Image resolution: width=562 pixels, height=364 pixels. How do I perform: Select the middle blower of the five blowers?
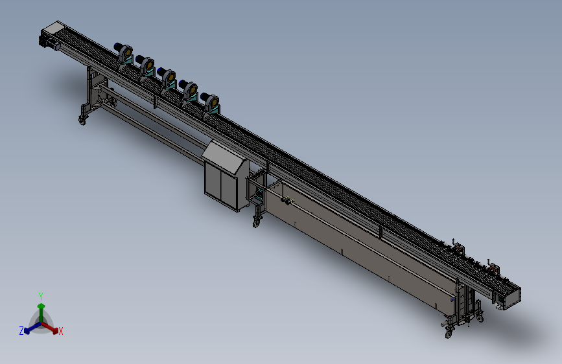click(167, 78)
